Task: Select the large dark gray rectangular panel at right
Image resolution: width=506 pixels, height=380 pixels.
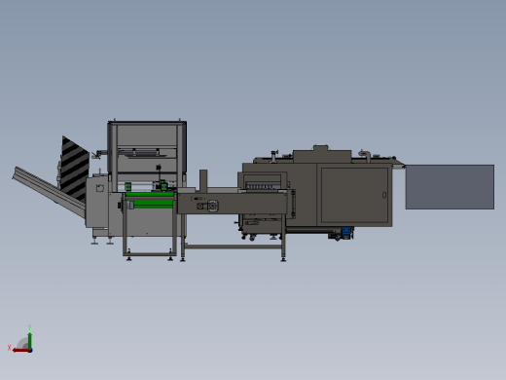Action: tap(450, 187)
